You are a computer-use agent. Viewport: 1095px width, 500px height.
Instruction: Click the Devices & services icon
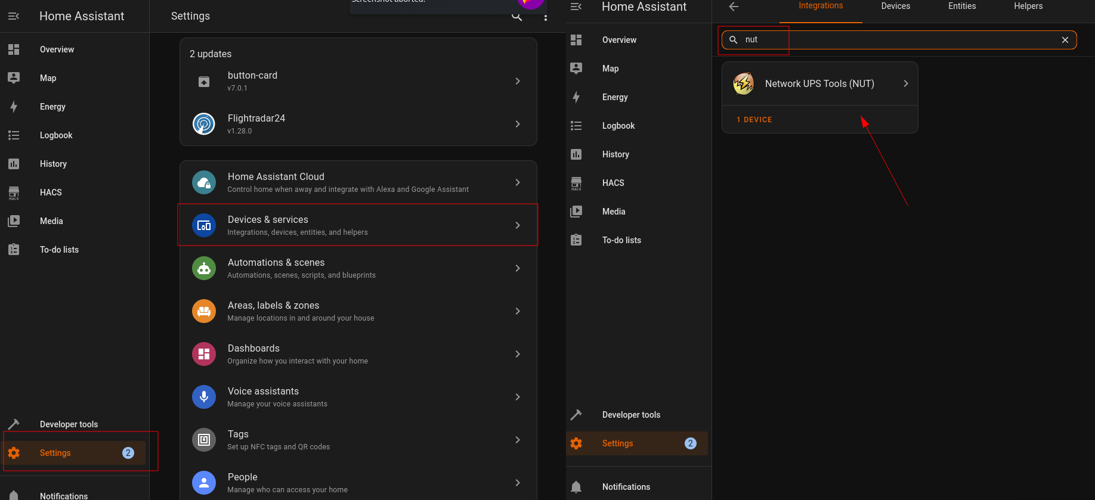click(x=204, y=225)
